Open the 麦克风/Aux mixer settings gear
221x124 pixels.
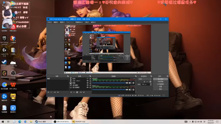coord(133,90)
